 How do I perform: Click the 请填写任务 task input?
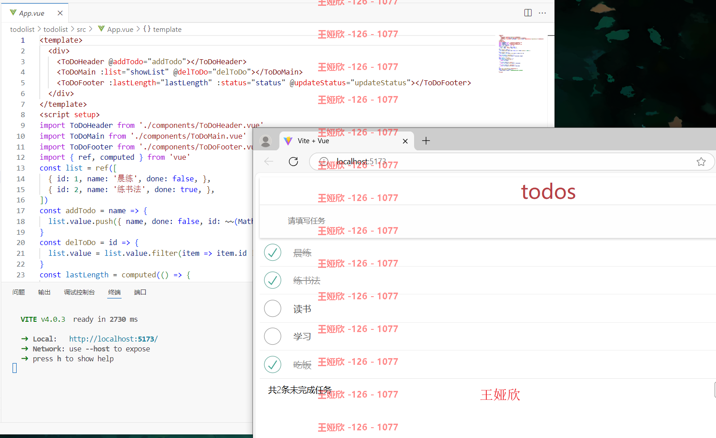click(488, 221)
